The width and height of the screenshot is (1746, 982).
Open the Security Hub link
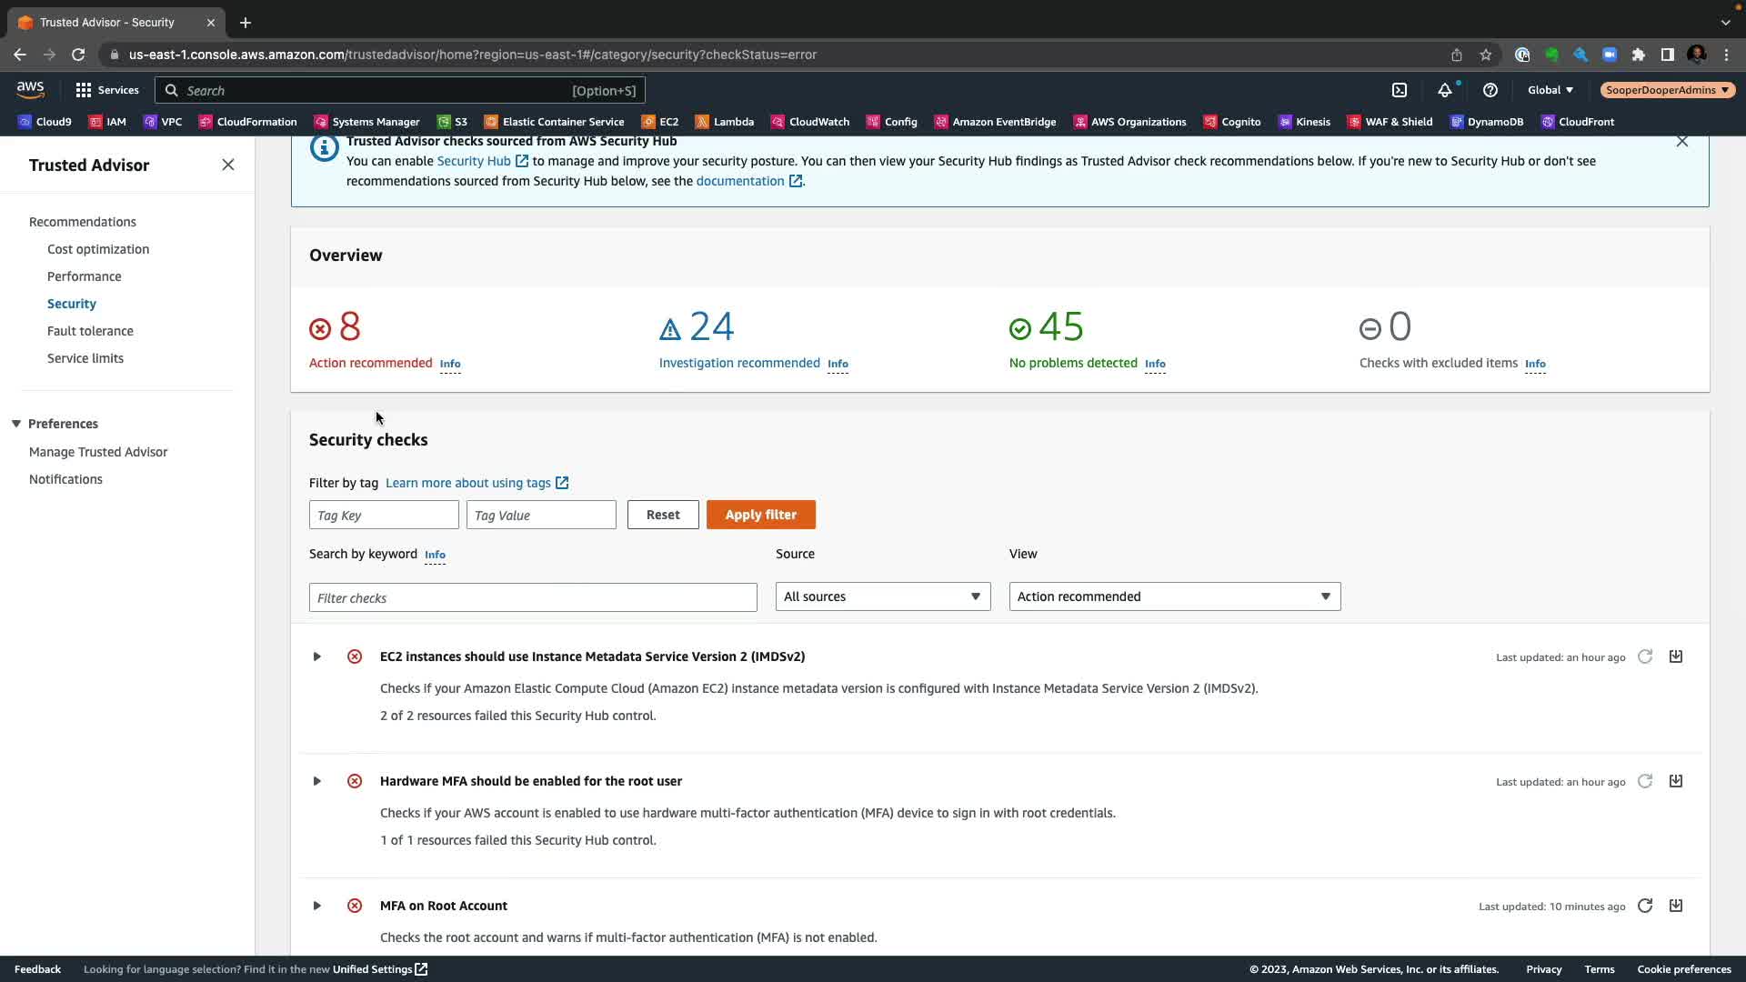[474, 161]
